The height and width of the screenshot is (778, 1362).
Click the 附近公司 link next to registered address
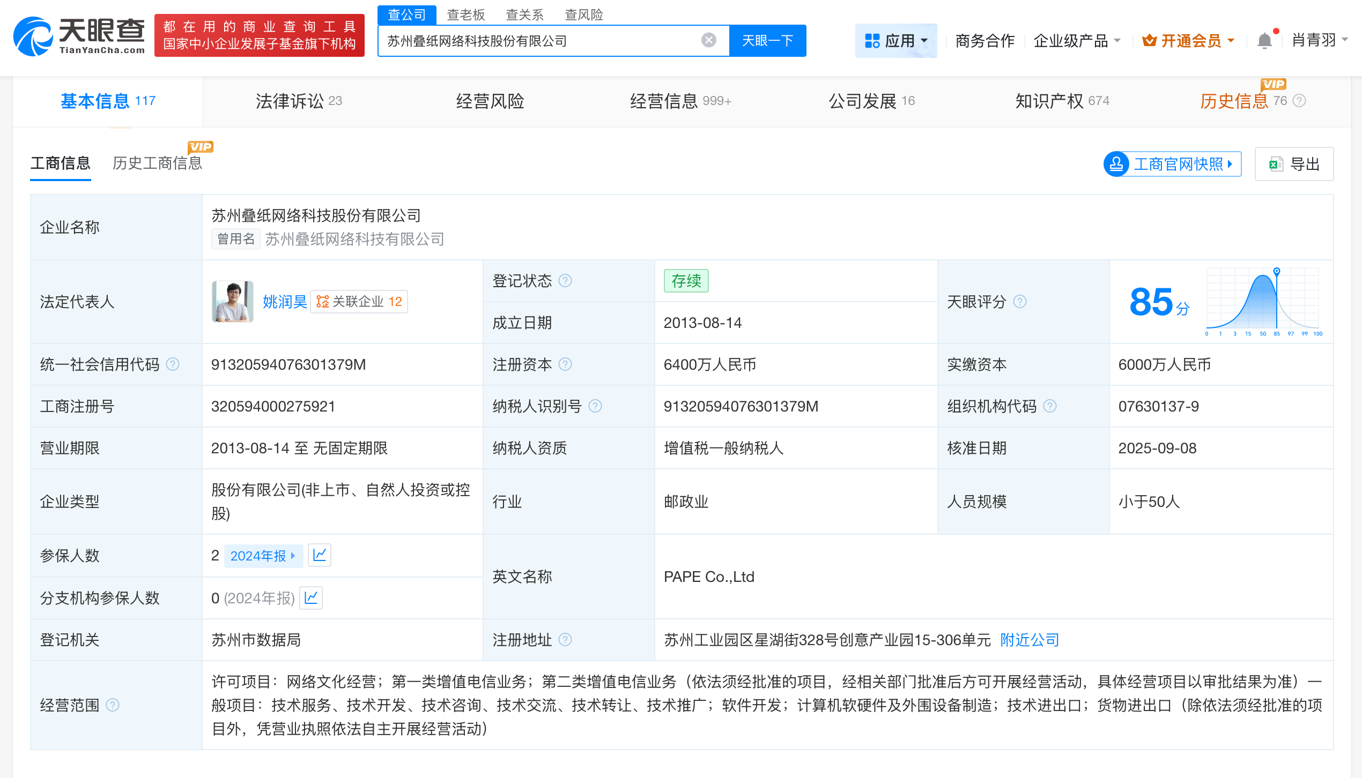(1028, 640)
